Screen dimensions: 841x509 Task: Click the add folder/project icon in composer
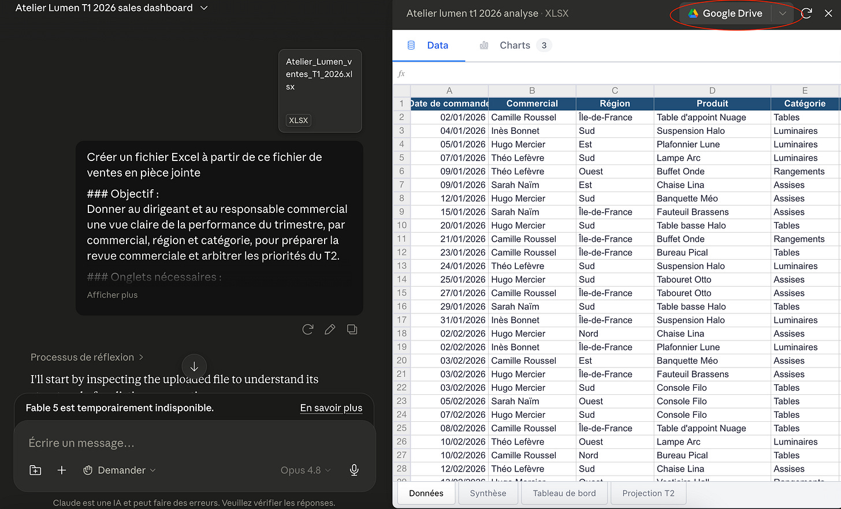pos(35,470)
